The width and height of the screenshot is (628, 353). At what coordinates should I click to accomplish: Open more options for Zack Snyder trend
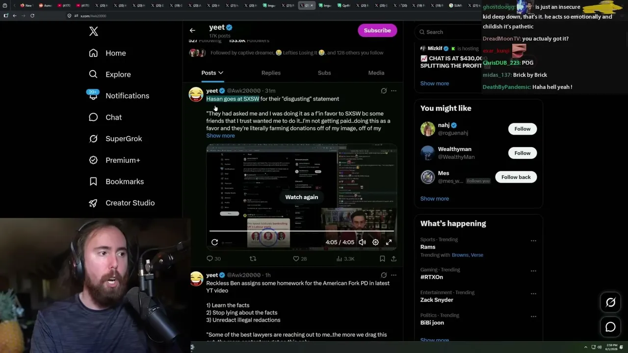pyautogui.click(x=533, y=294)
